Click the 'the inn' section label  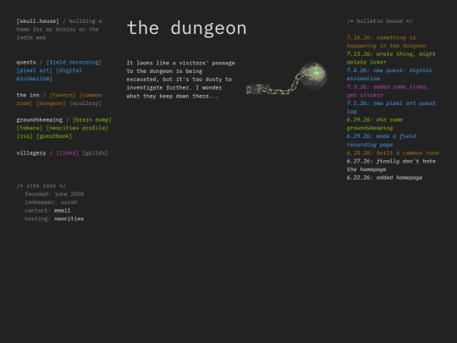click(x=28, y=95)
